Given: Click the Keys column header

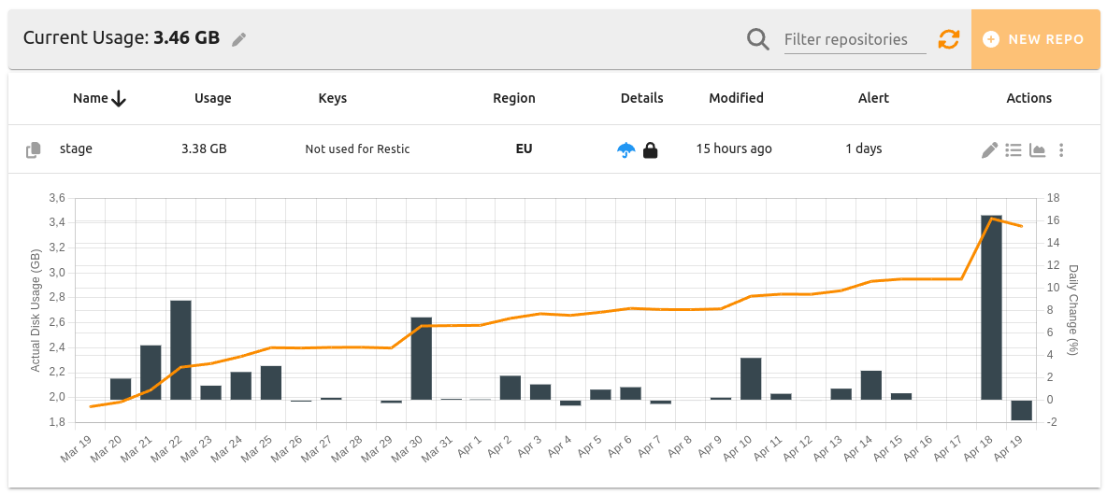Looking at the screenshot, I should click(333, 99).
